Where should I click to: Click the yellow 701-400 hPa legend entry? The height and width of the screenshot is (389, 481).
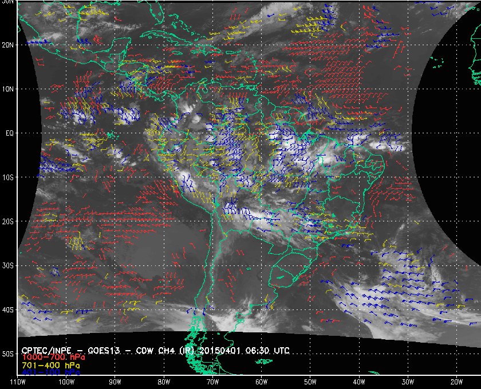(x=50, y=366)
